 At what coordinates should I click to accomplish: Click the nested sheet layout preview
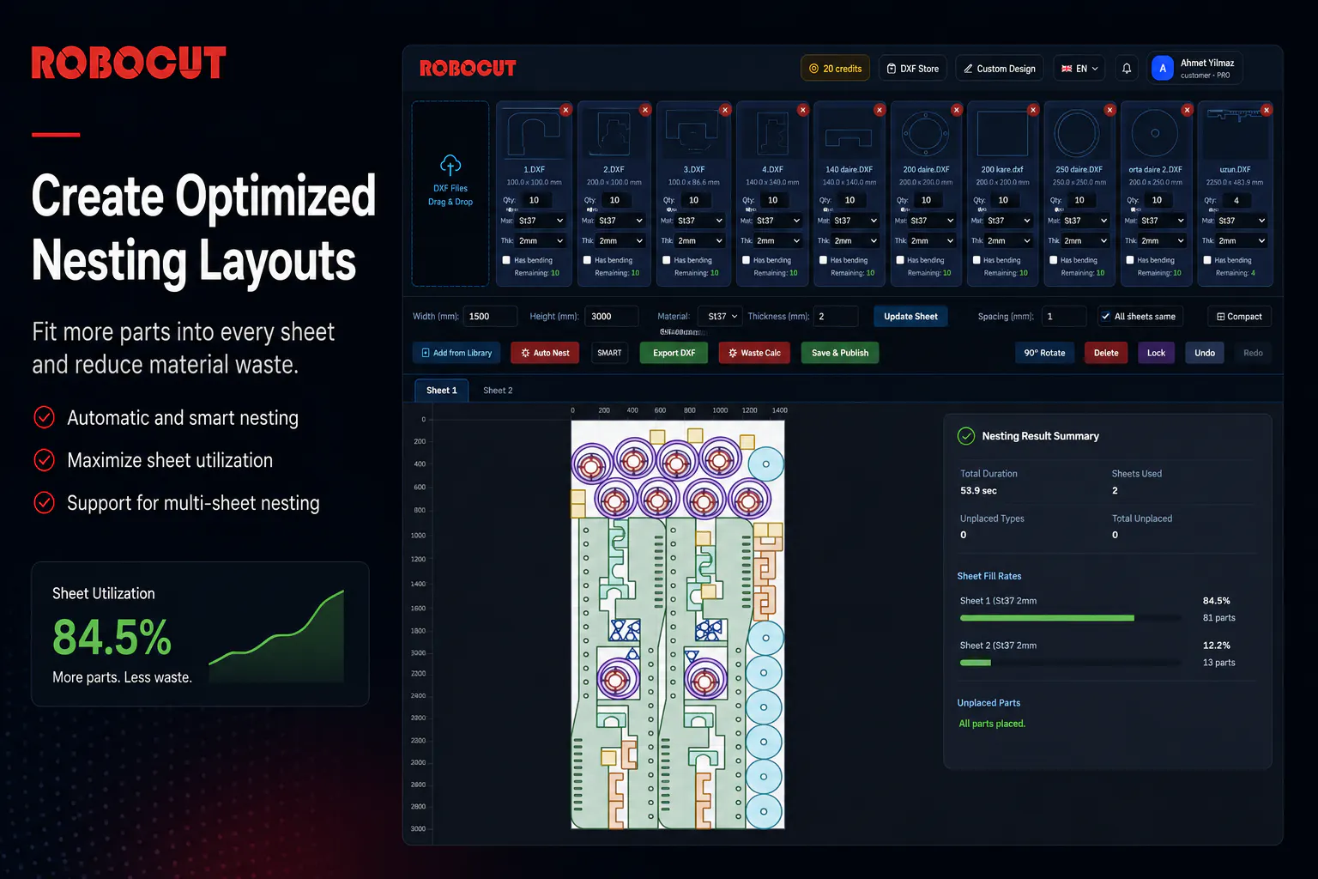point(678,624)
